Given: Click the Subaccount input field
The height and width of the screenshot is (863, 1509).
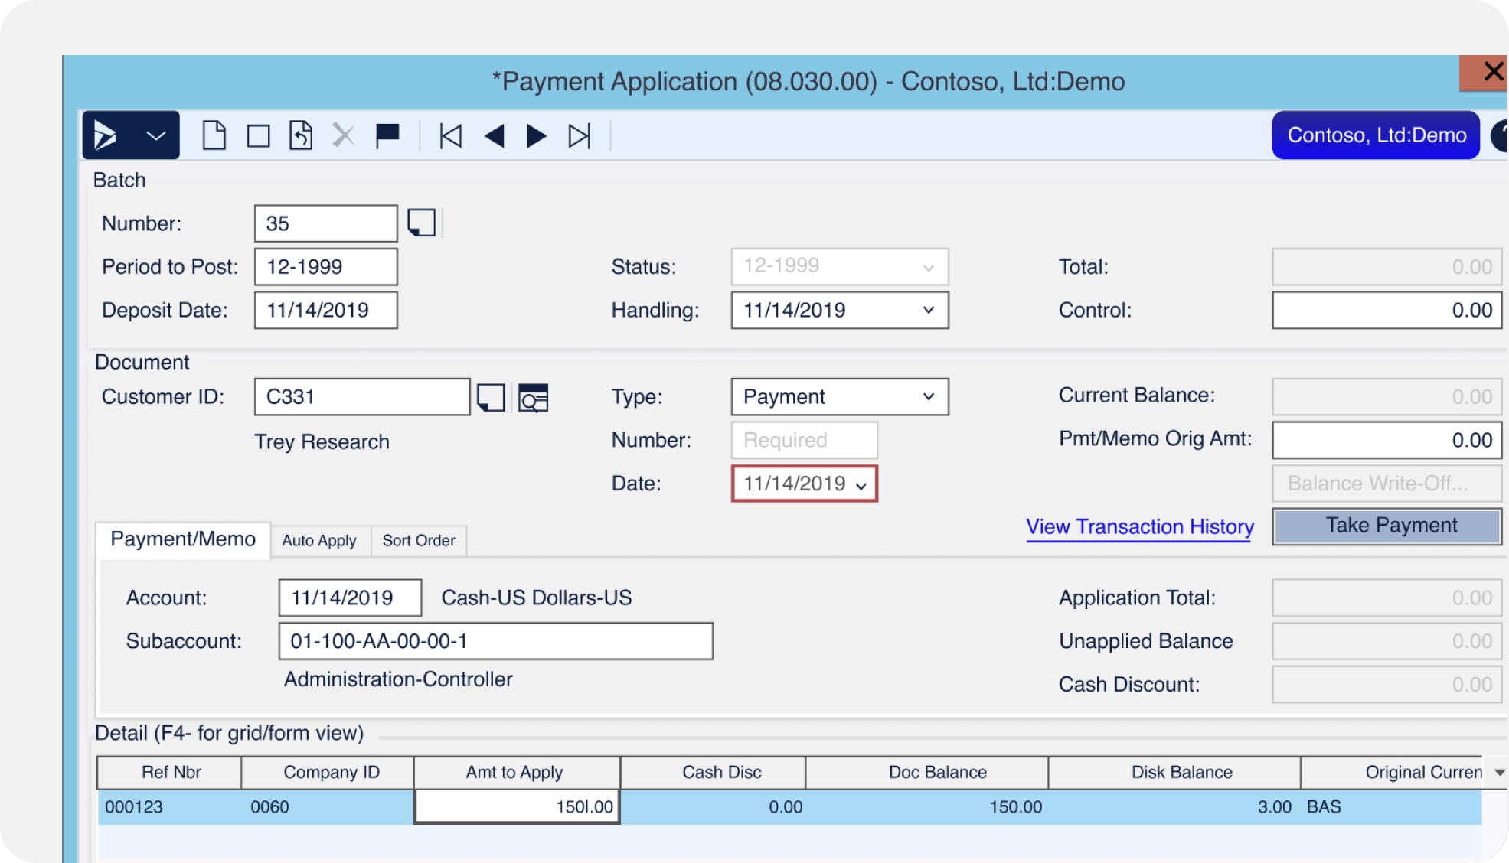Looking at the screenshot, I should (495, 641).
